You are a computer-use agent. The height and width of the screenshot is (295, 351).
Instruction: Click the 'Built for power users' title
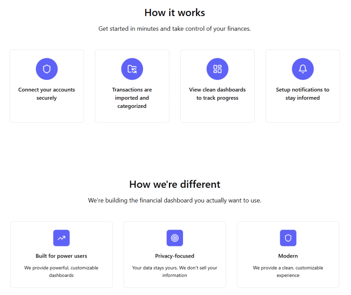tap(61, 256)
